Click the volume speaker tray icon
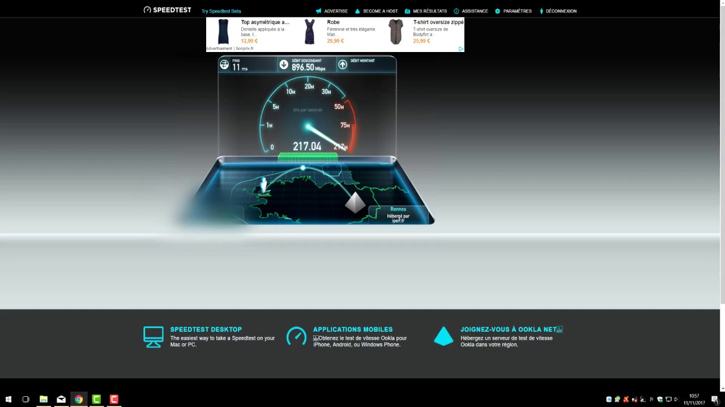 pyautogui.click(x=677, y=399)
